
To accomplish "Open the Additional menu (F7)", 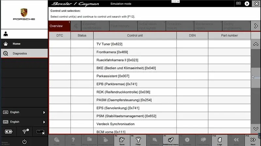I will pos(171,140).
